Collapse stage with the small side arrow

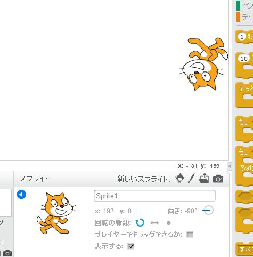coord(230,166)
